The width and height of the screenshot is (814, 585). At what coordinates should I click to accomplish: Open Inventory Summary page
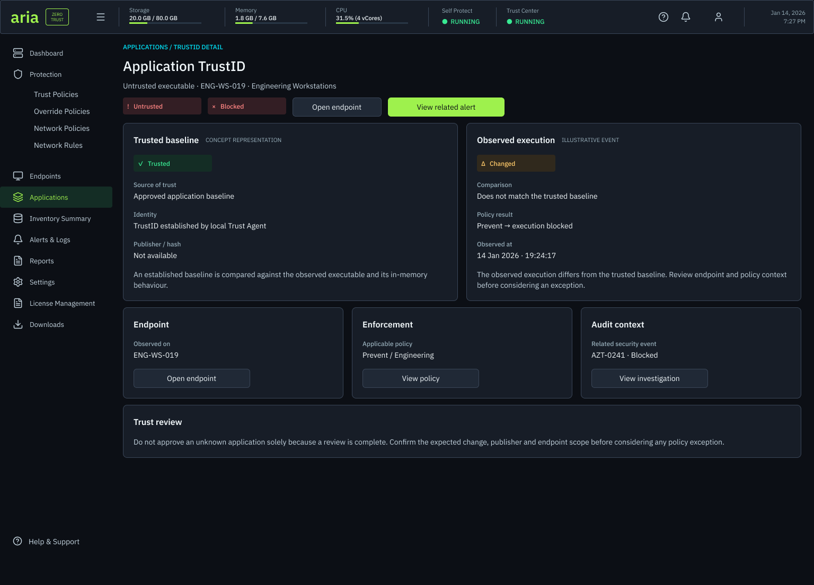coord(56,218)
